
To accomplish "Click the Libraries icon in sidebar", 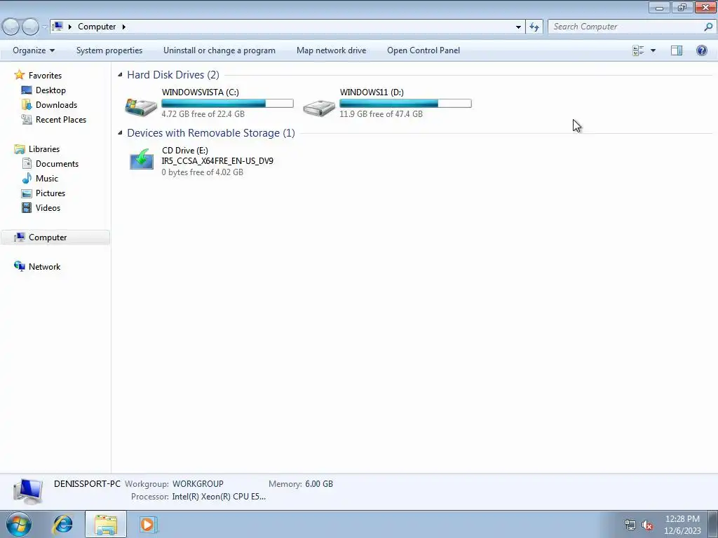I will pyautogui.click(x=19, y=149).
